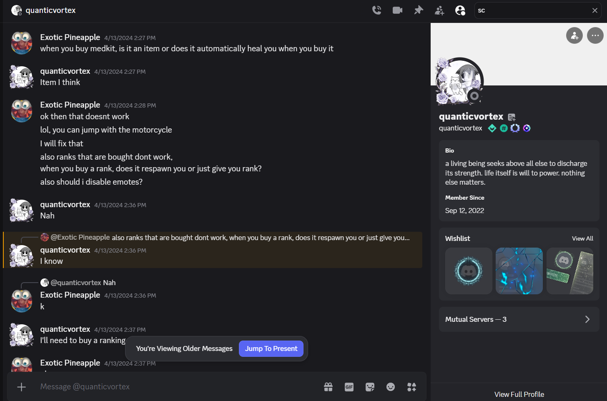Open the profile more options menu
The image size is (607, 401).
pyautogui.click(x=595, y=35)
